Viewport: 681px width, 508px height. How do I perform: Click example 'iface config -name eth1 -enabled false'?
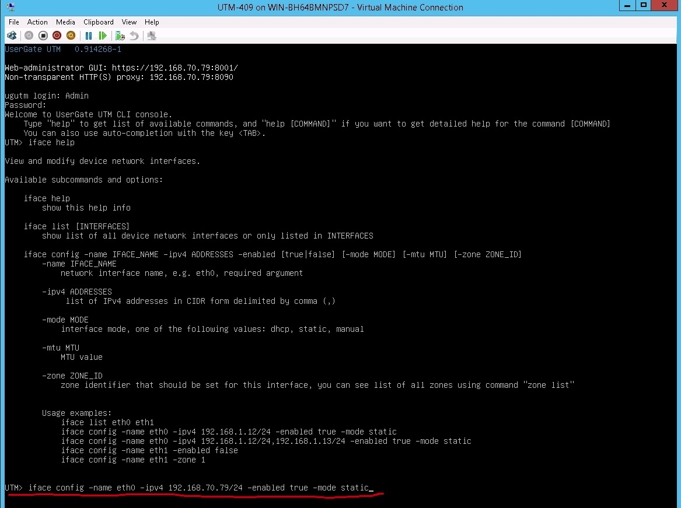click(149, 450)
